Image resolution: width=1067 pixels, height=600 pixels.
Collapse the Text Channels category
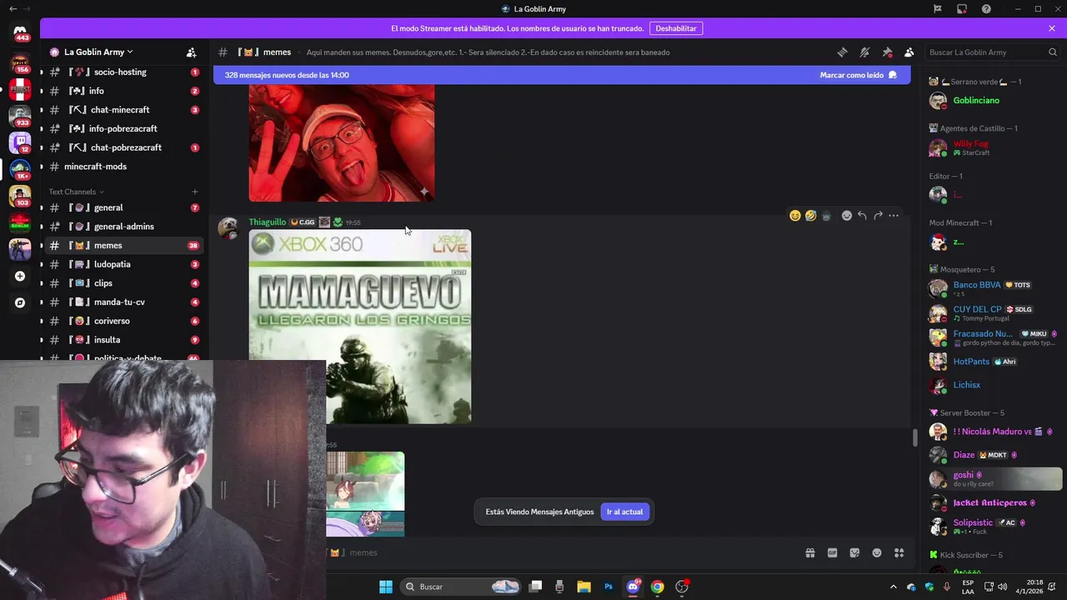coord(77,192)
